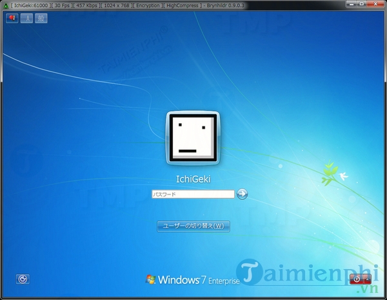Click into the パスワード password field
The width and height of the screenshot is (387, 300).
[192, 194]
